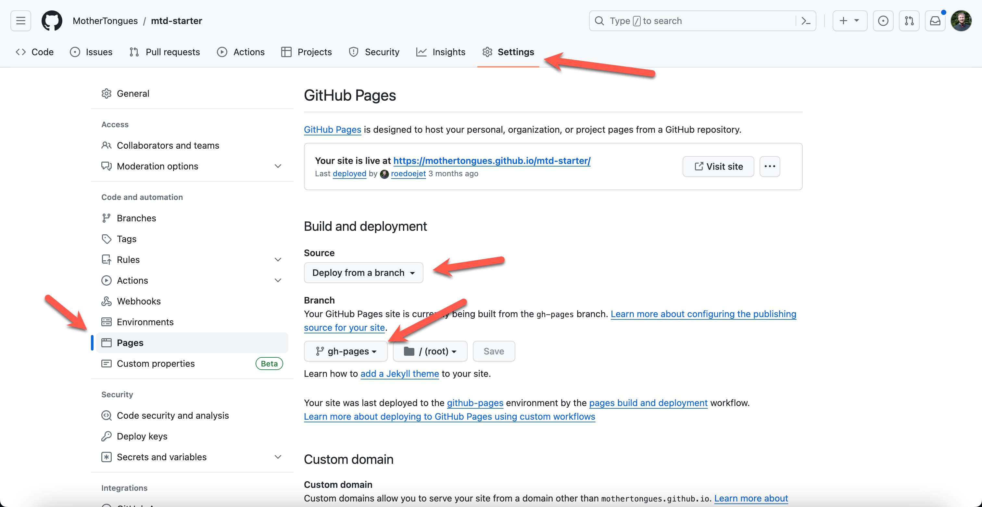Open Code security and analysis settings

192,415
